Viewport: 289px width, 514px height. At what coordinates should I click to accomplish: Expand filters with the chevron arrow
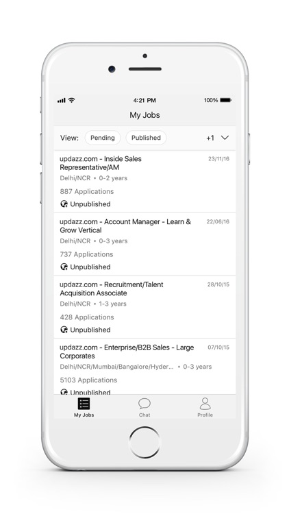pyautogui.click(x=225, y=138)
